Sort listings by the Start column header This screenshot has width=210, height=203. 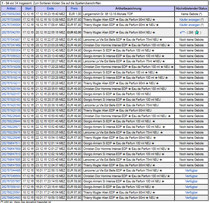(28, 9)
